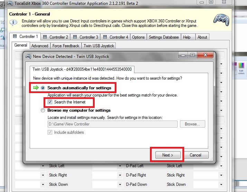Select Search automatically for settings radio
The width and height of the screenshot is (247, 192).
(x=43, y=88)
